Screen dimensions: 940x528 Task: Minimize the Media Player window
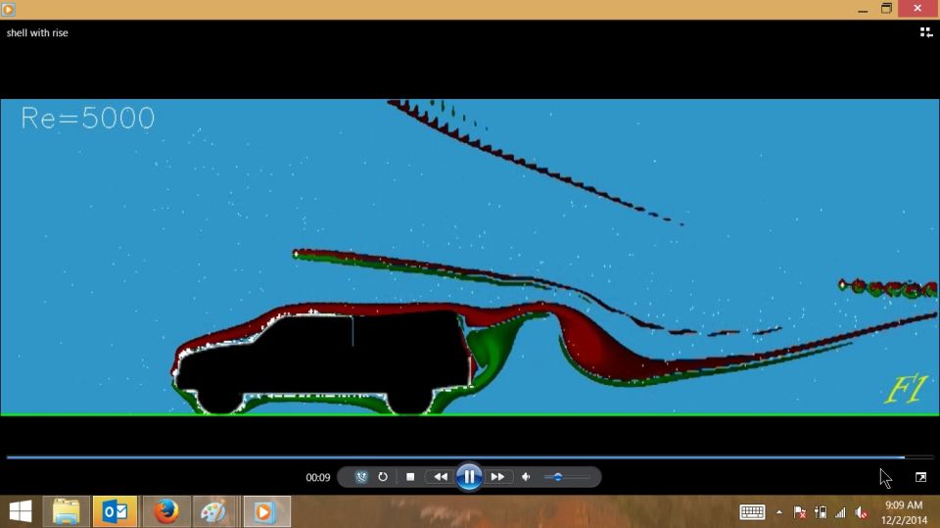point(863,9)
